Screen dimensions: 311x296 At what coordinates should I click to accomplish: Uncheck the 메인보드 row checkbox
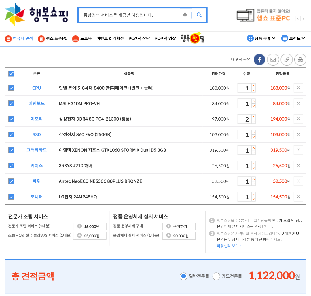(x=11, y=103)
